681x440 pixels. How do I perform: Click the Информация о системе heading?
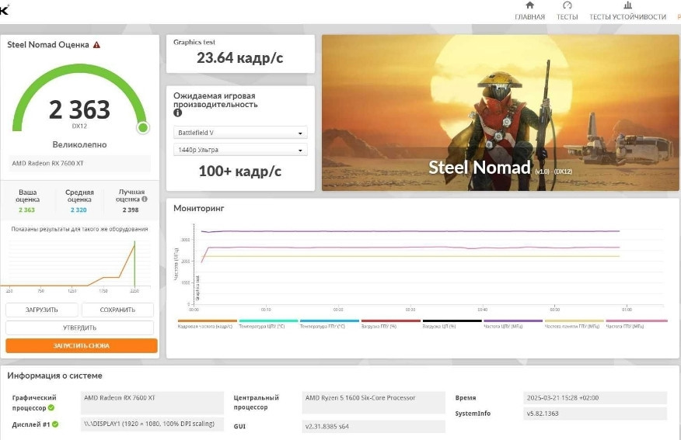pyautogui.click(x=54, y=376)
